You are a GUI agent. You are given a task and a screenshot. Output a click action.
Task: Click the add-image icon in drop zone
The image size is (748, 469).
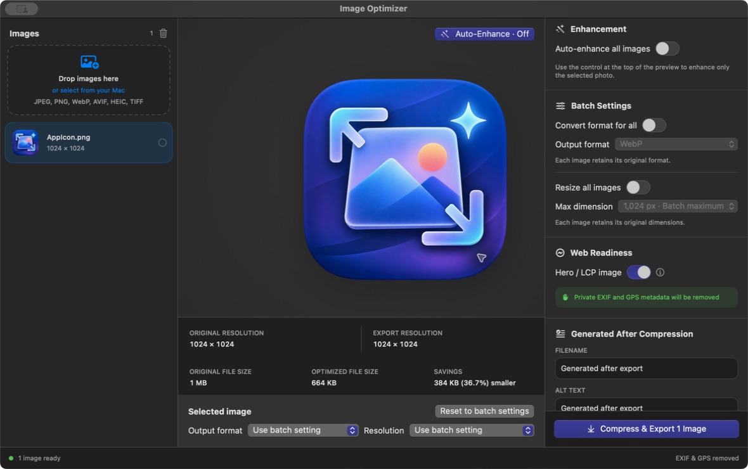[x=89, y=62]
